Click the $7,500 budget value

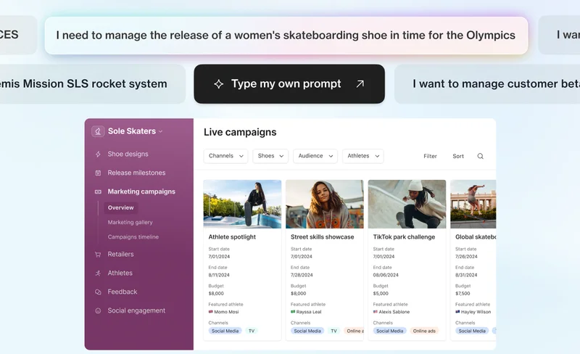pyautogui.click(x=463, y=293)
